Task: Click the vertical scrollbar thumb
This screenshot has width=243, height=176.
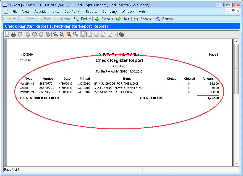Action: tap(236, 69)
